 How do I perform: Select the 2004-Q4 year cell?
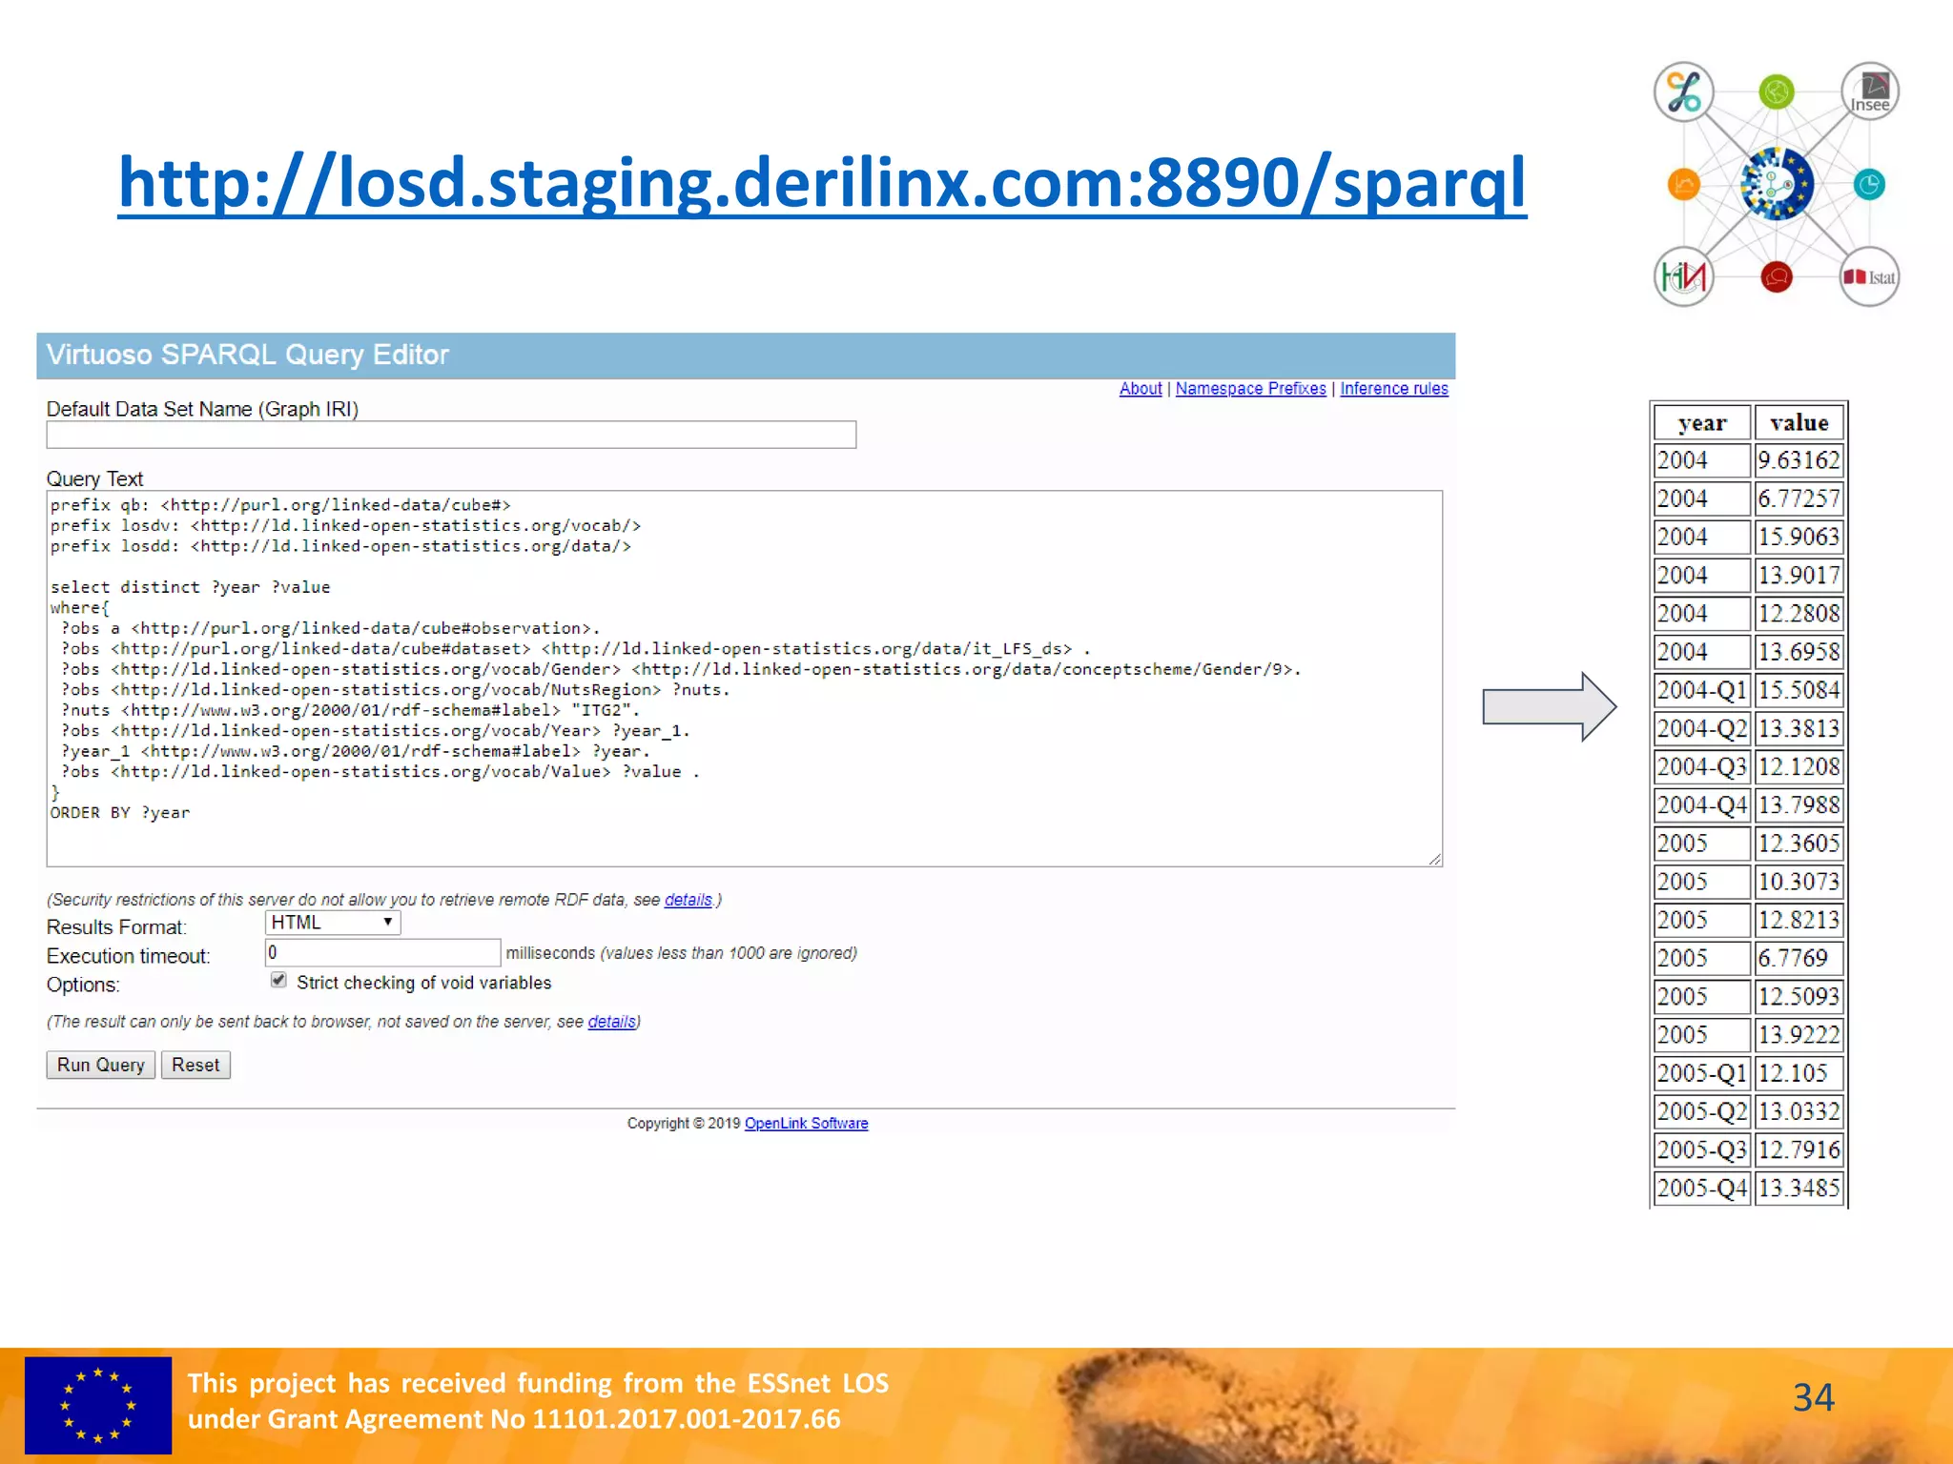[1702, 805]
